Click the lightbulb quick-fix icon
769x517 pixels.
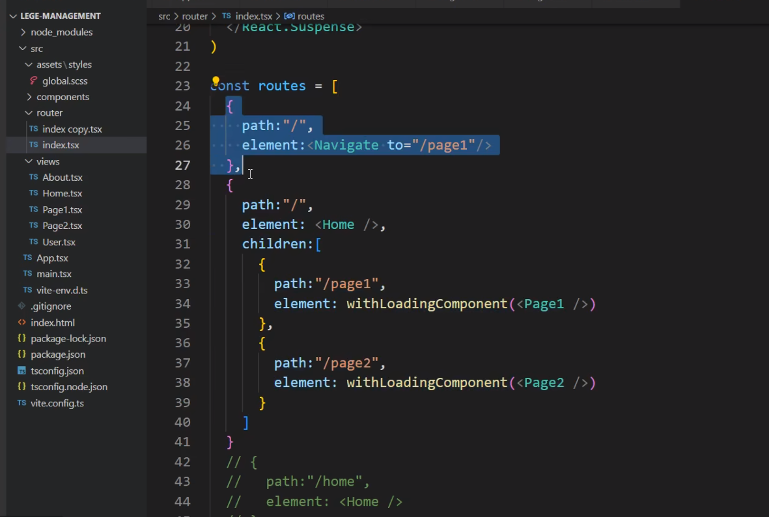pos(216,81)
